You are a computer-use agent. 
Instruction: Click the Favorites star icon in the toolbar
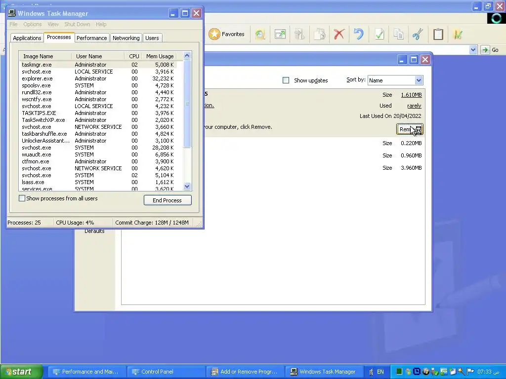click(x=214, y=34)
